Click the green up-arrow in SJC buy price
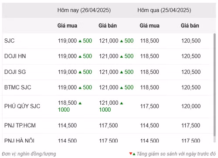The image size is (218, 158). (x=80, y=41)
